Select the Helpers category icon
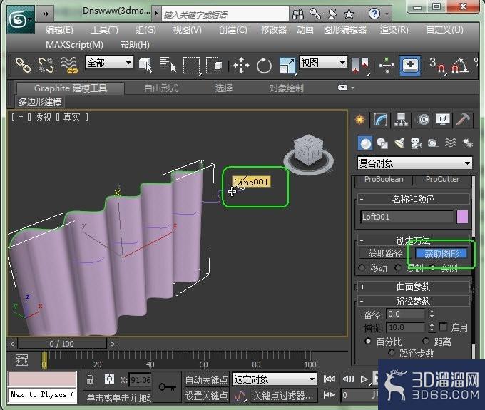The width and height of the screenshot is (485, 410). (x=433, y=143)
